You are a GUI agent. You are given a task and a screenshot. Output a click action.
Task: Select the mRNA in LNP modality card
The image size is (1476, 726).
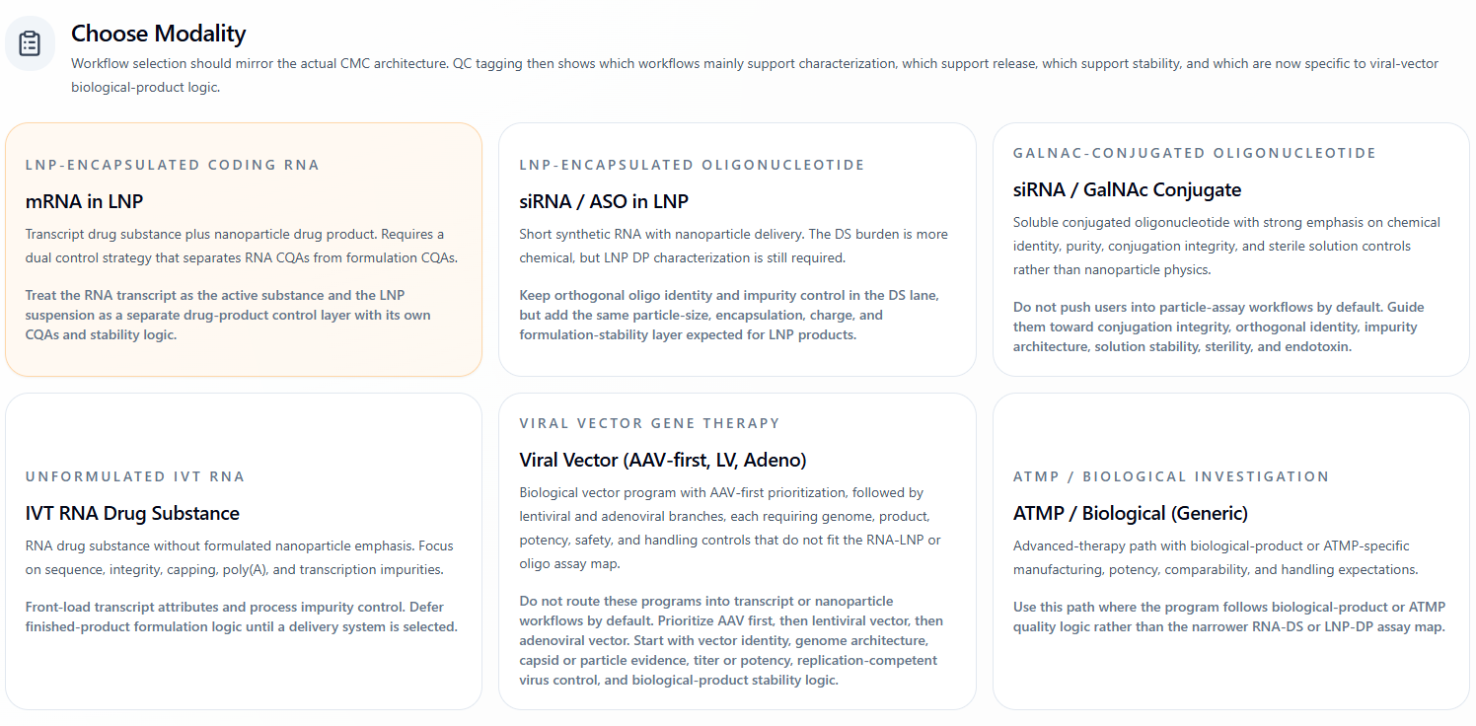pyautogui.click(x=244, y=250)
